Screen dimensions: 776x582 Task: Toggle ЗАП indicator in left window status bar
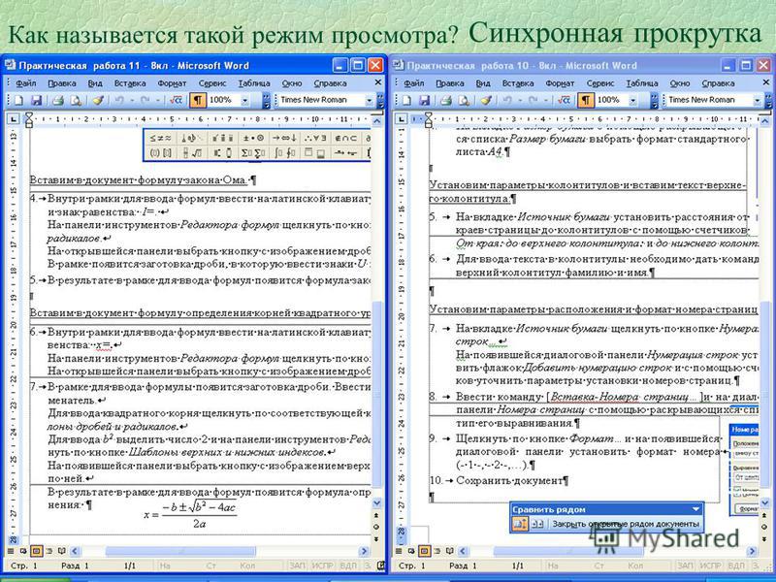[x=297, y=566]
